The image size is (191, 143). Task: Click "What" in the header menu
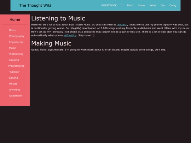[x=153, y=5]
